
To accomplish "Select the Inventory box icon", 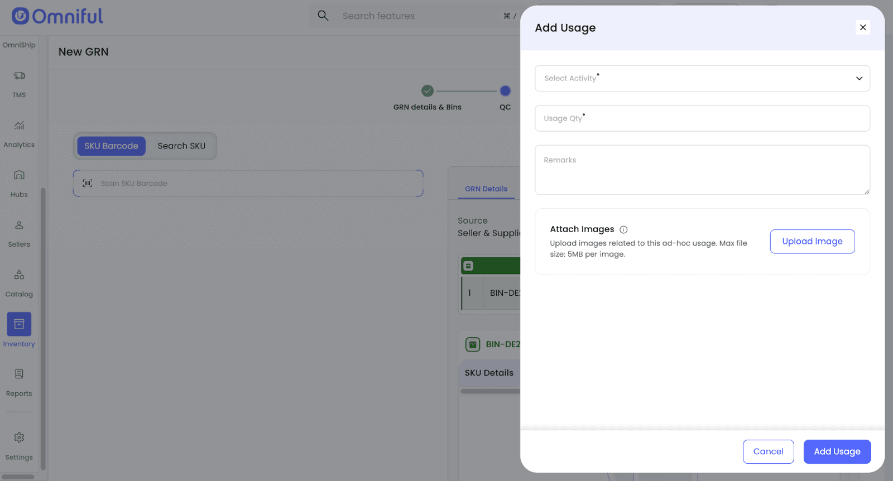I will coord(19,324).
